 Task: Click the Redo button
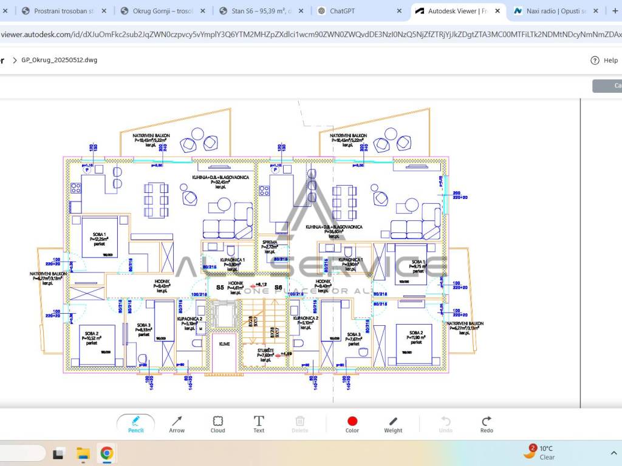(487, 424)
